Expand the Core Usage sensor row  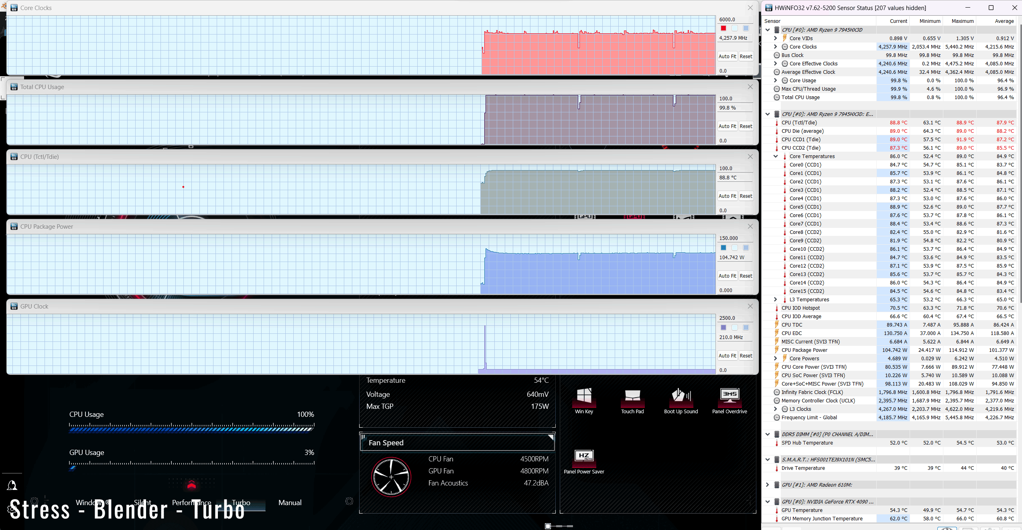pos(775,80)
